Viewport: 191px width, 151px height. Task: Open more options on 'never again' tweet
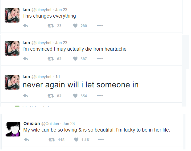click(100, 96)
